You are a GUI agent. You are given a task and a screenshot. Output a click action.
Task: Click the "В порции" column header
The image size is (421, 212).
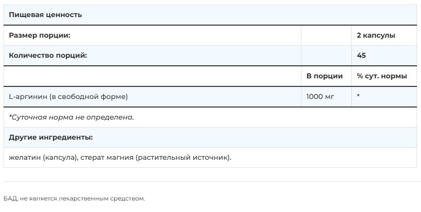[x=325, y=76]
